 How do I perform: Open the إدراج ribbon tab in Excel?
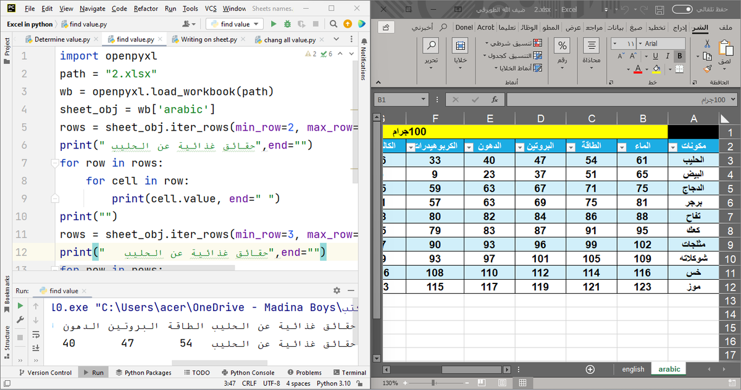679,28
